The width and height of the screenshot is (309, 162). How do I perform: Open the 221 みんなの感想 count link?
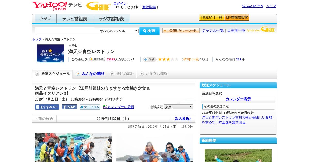tap(239, 59)
